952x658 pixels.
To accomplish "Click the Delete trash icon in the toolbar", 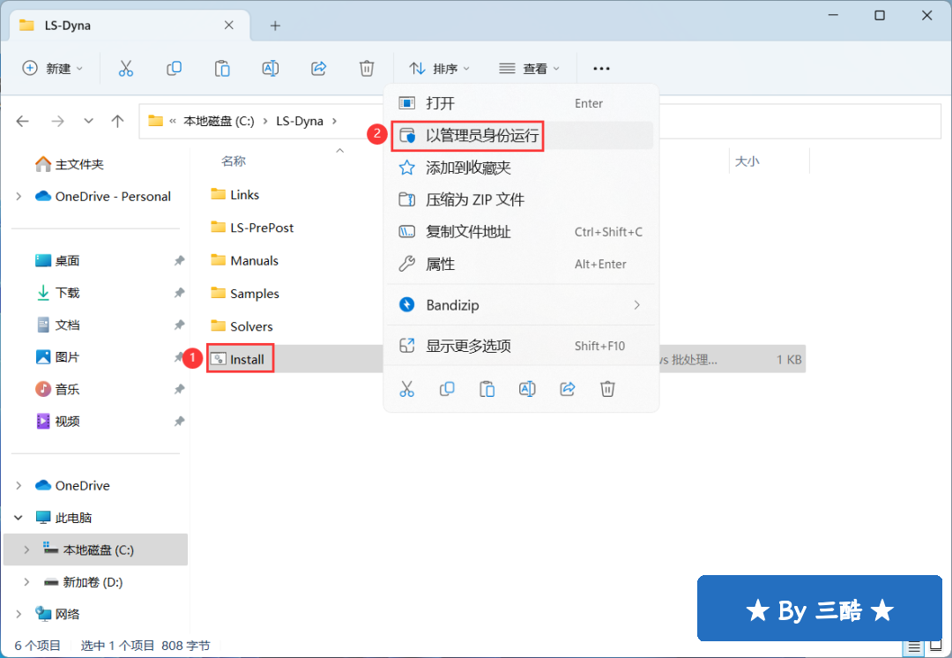I will click(367, 69).
